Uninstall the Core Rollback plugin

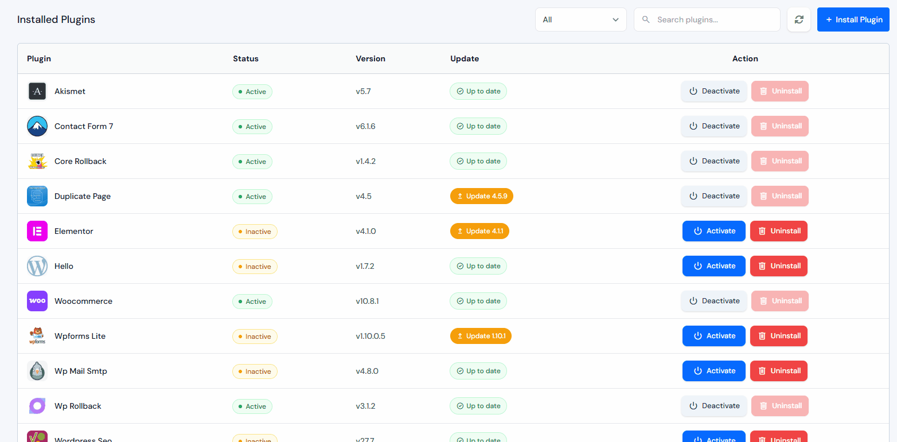780,161
